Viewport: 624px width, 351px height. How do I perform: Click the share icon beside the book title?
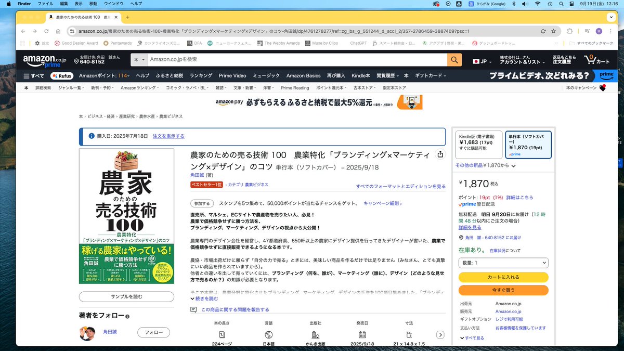tap(440, 154)
